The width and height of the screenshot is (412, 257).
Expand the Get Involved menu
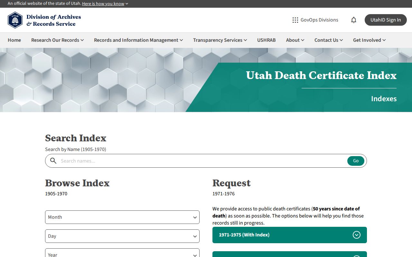click(x=369, y=40)
